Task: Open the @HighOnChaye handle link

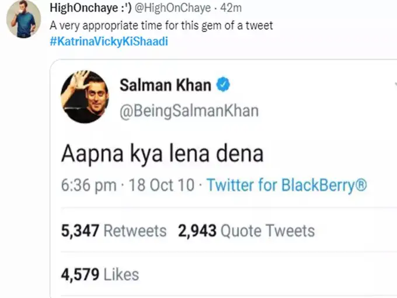Action: [x=172, y=8]
